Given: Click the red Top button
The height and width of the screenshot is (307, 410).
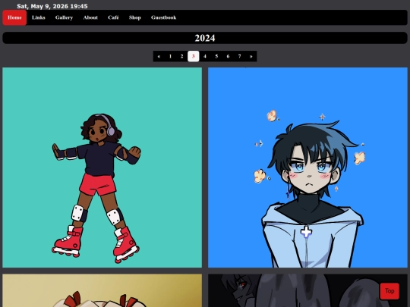Looking at the screenshot, I should tap(389, 291).
